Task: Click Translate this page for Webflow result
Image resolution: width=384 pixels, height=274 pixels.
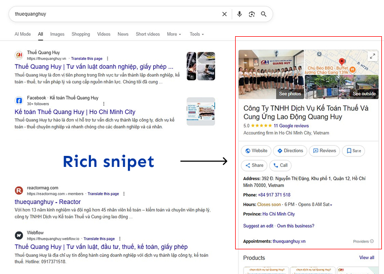Action: pos(99,239)
